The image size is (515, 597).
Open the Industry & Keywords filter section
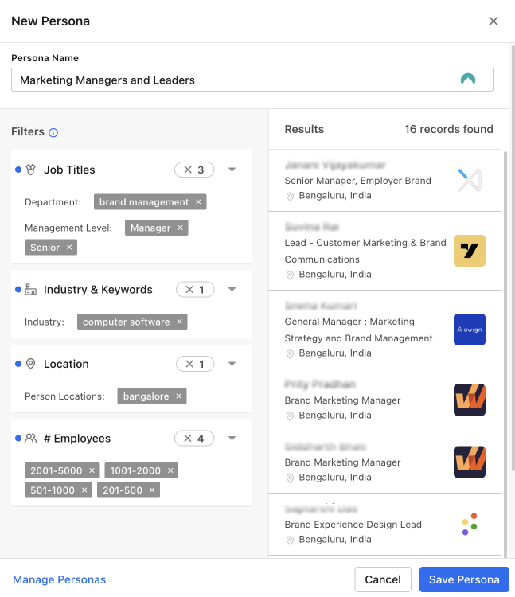click(x=98, y=290)
